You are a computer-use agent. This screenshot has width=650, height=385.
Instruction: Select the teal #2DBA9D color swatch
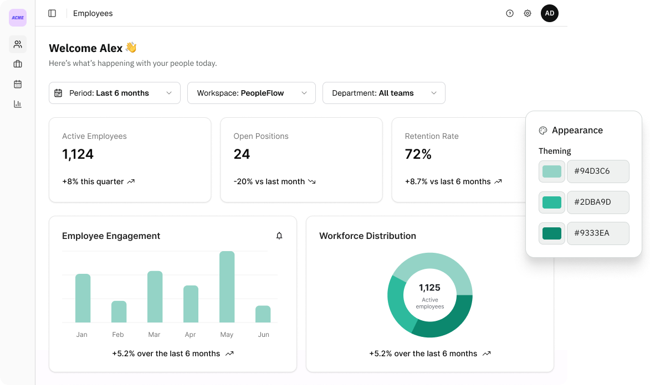pos(552,202)
